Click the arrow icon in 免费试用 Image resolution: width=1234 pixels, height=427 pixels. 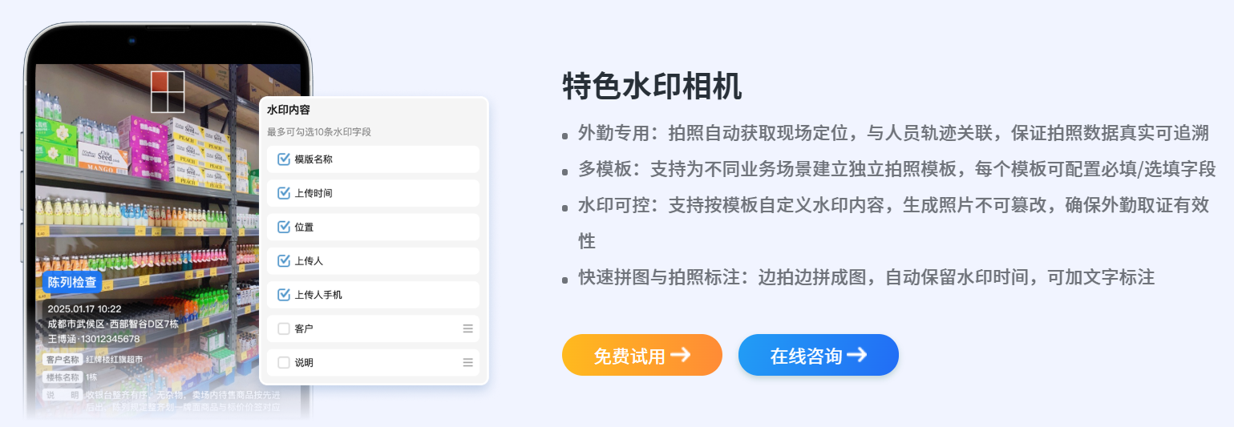[680, 355]
